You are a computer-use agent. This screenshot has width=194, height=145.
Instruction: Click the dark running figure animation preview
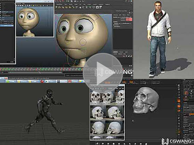[x=45, y=111]
